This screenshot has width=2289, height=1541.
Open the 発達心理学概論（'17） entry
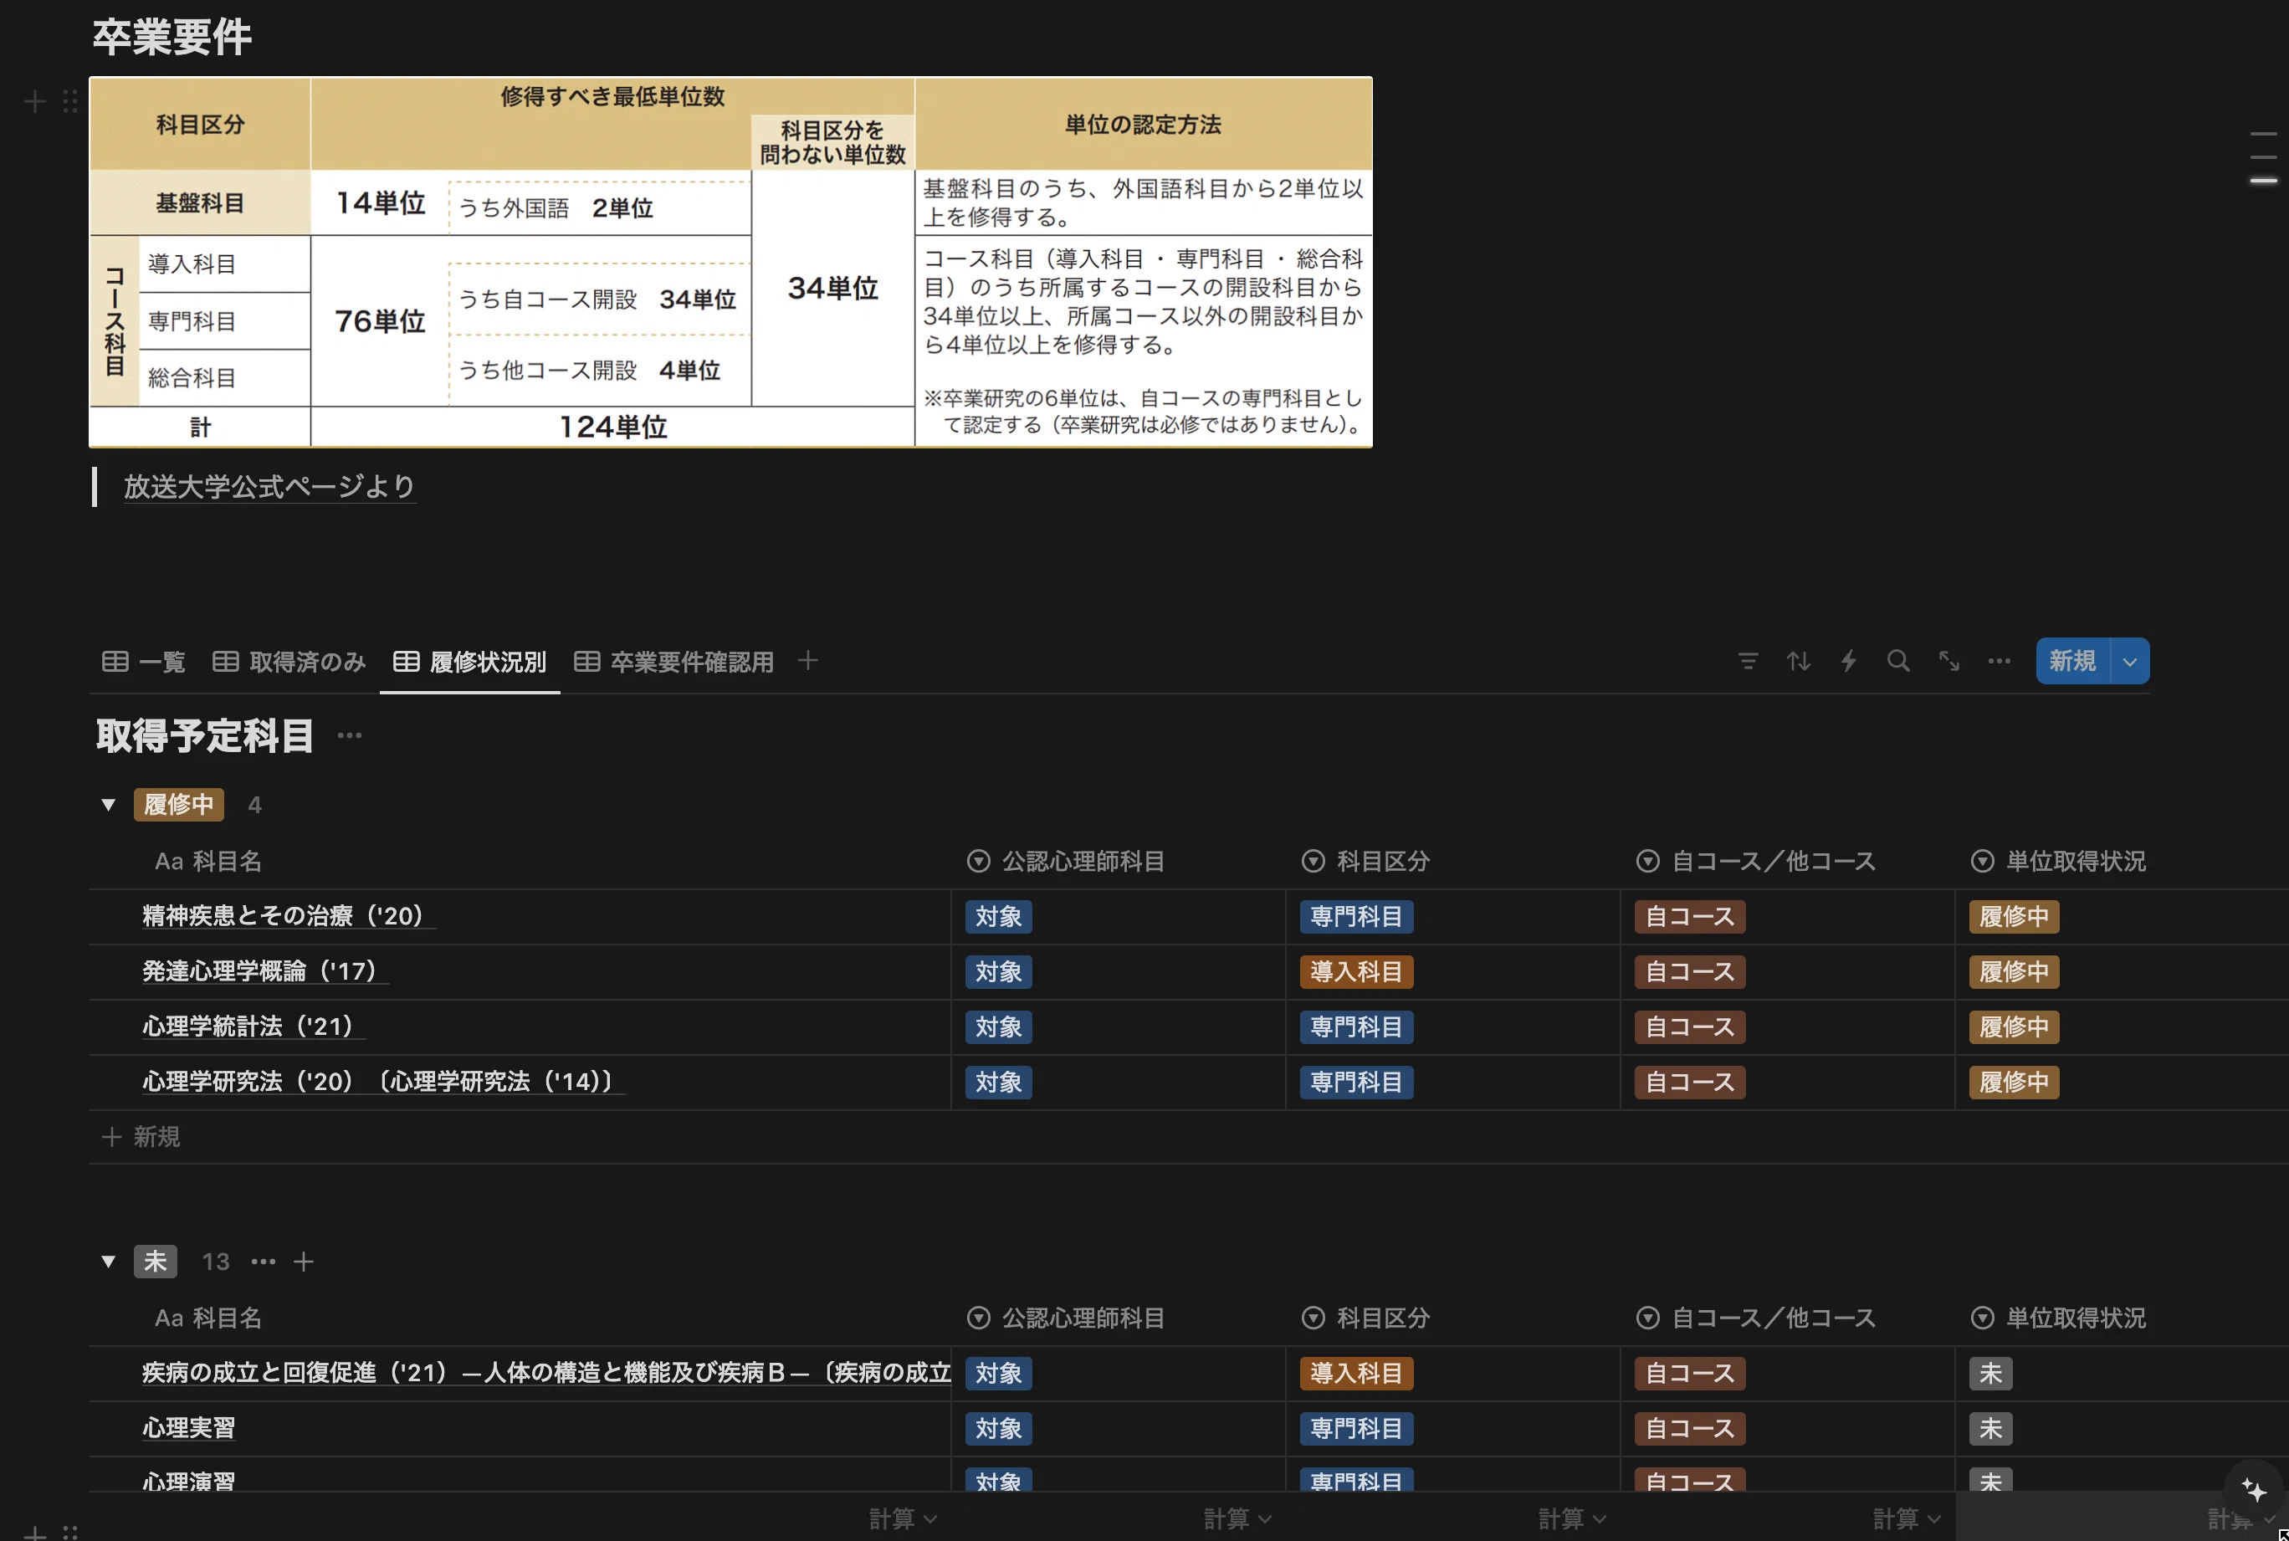(264, 971)
